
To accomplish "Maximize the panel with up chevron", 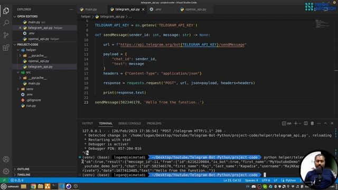I will click(x=325, y=123).
